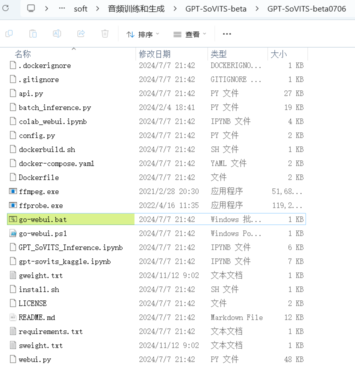Select the config.py file icon
This screenshot has width=355, height=365.
pos(13,135)
